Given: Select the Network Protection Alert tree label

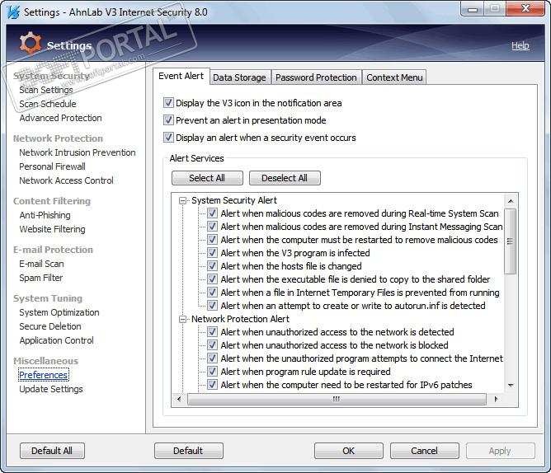Looking at the screenshot, I should point(240,319).
